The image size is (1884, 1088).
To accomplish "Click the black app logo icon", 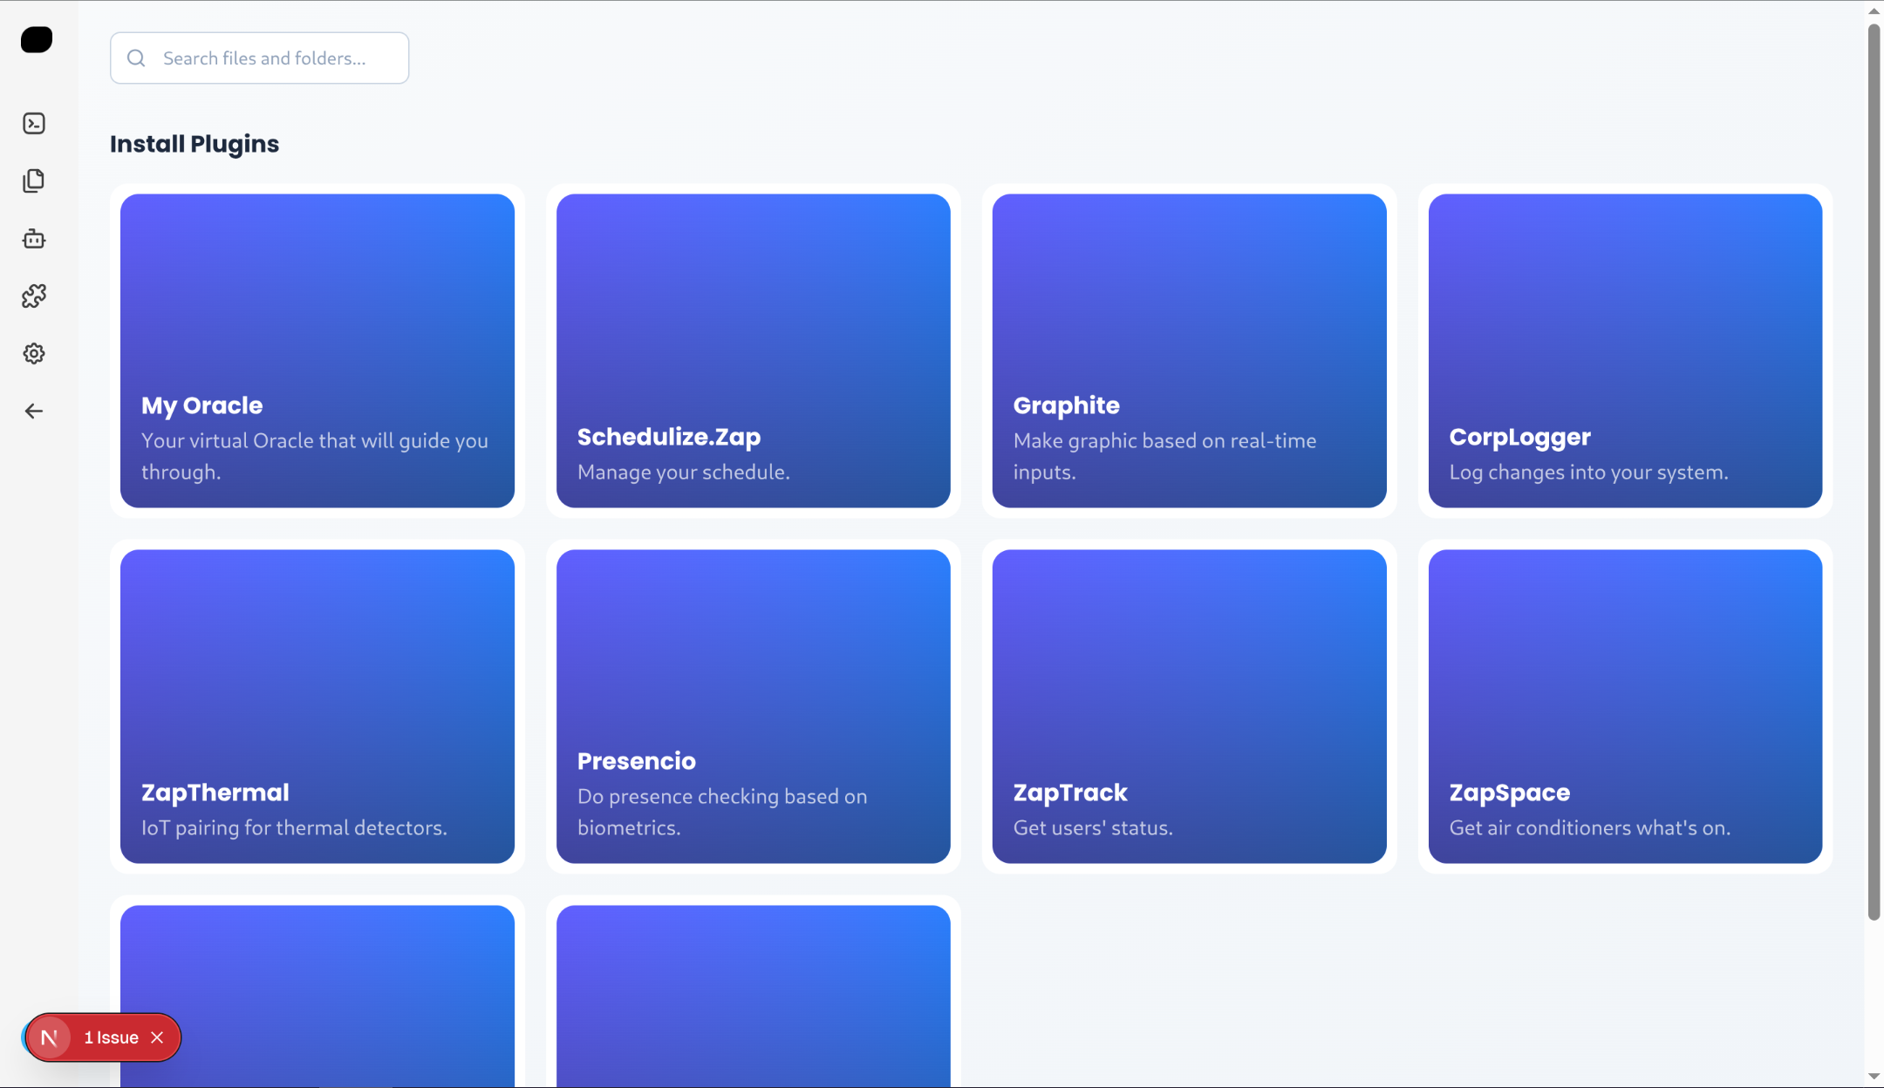I will click(x=37, y=40).
